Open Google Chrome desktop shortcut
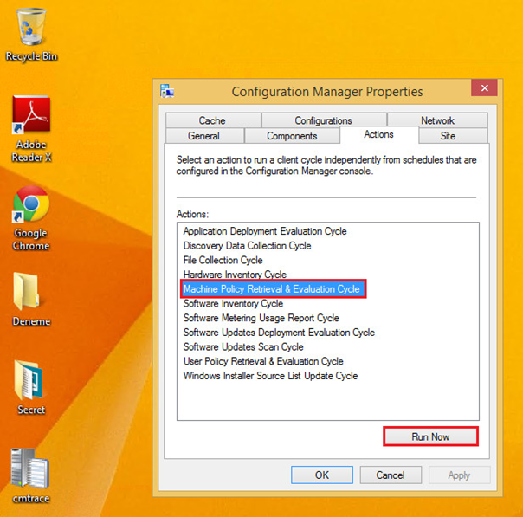The width and height of the screenshot is (523, 517). (x=31, y=205)
